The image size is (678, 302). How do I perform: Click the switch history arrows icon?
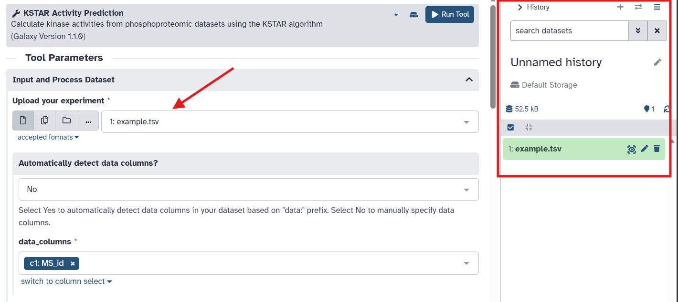point(638,7)
